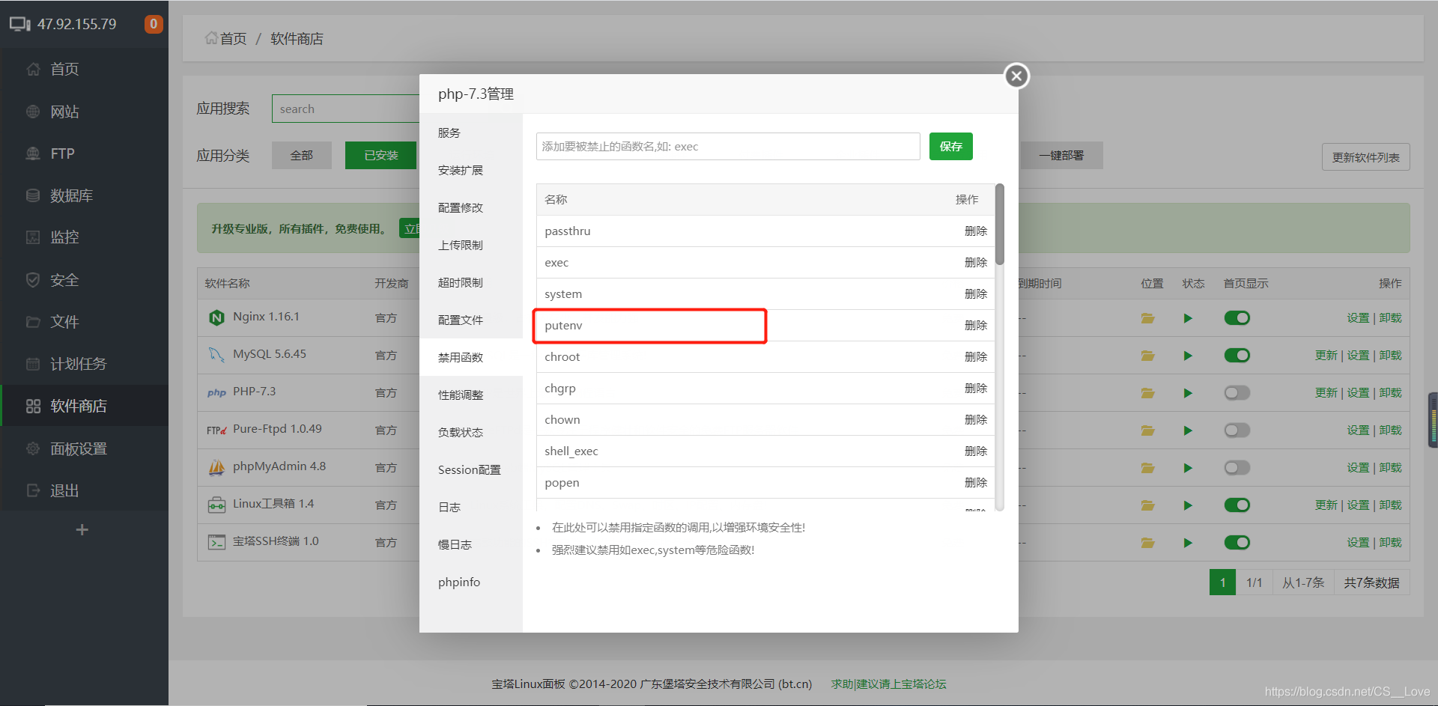Click 更新 for the MySQL row
The width and height of the screenshot is (1438, 706).
(x=1326, y=356)
